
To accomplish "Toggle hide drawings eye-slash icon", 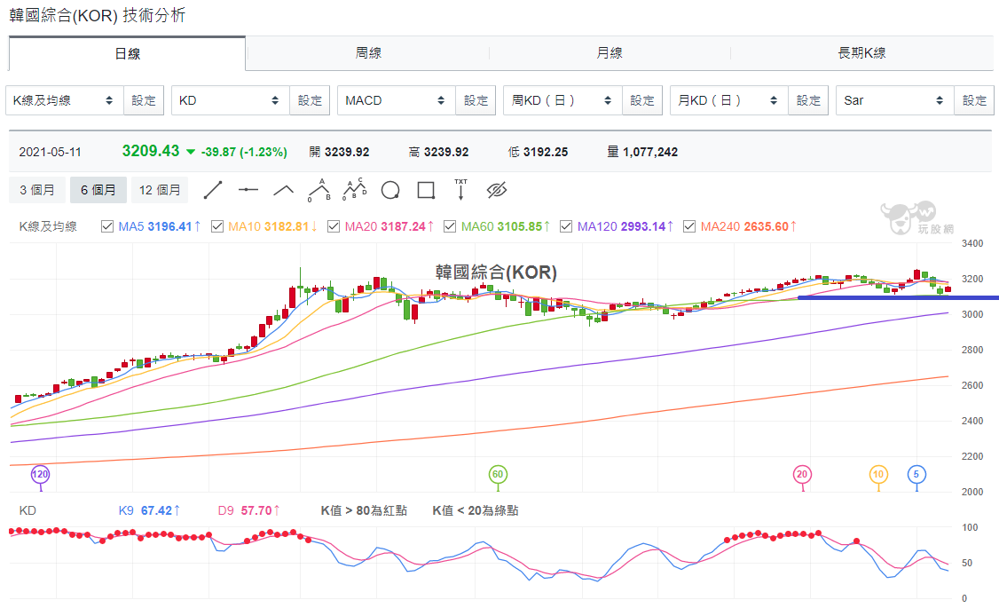I will click(496, 190).
